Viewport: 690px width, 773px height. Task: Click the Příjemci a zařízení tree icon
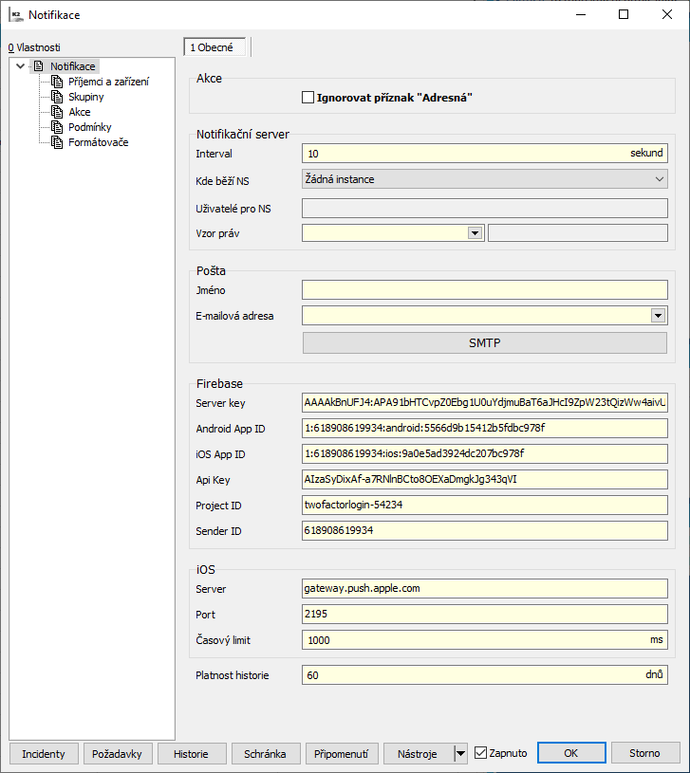click(57, 82)
